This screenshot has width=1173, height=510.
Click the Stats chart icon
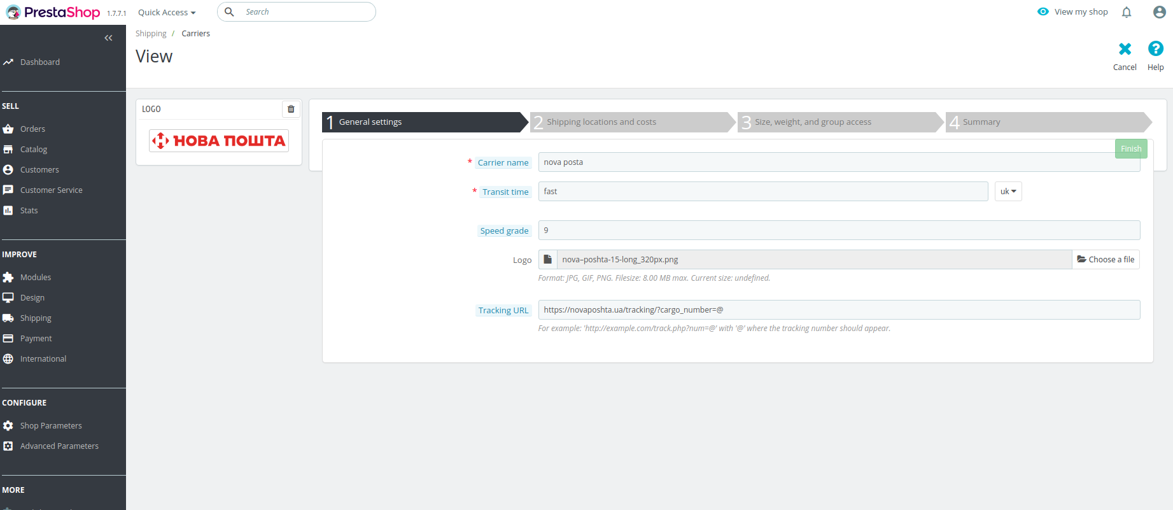click(8, 211)
